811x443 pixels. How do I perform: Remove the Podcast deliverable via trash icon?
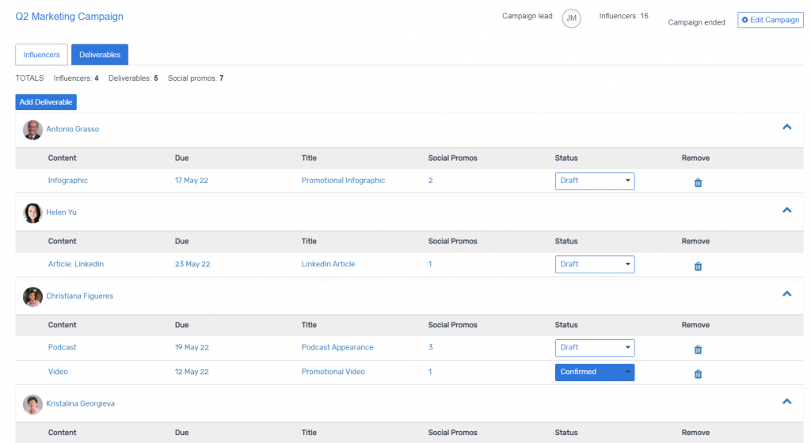[698, 349]
